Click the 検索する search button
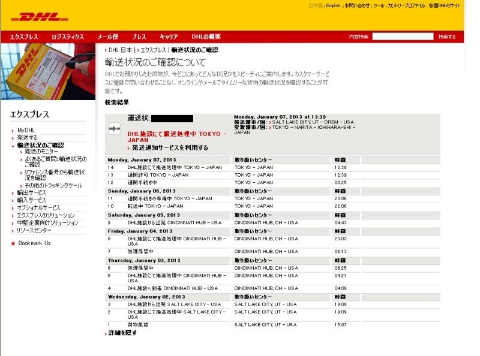The image size is (480, 356). (x=447, y=37)
